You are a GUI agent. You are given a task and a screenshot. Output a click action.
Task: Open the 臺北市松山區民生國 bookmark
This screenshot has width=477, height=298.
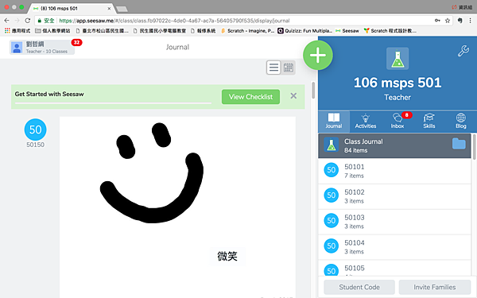[x=102, y=31]
